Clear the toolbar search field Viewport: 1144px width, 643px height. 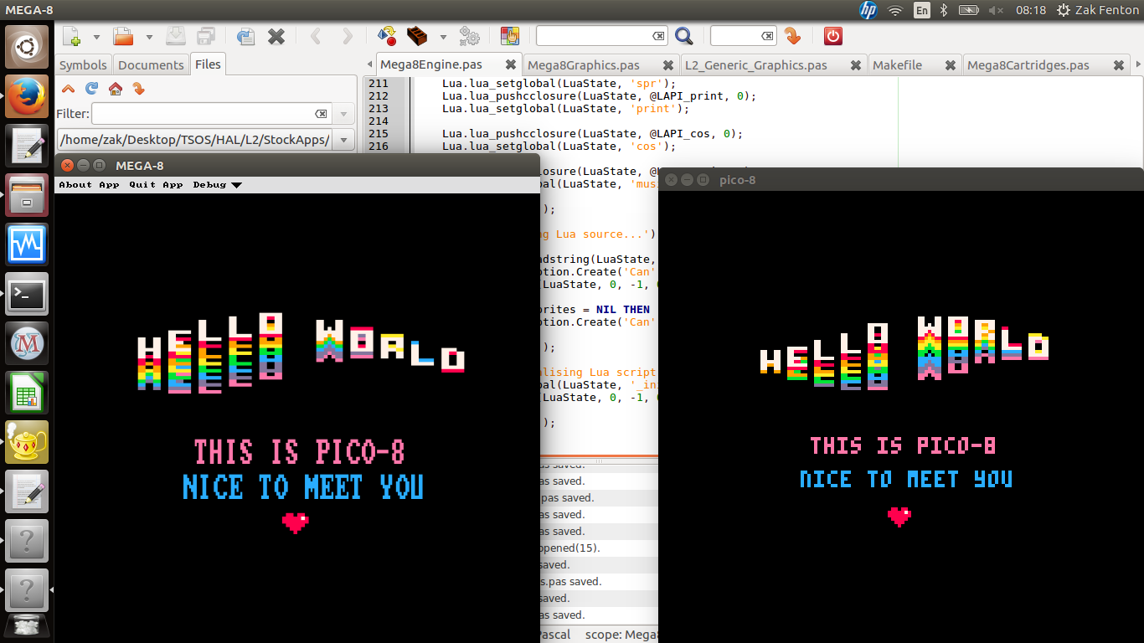[658, 36]
